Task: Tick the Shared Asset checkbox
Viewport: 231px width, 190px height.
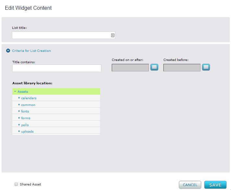Action: (x=16, y=184)
